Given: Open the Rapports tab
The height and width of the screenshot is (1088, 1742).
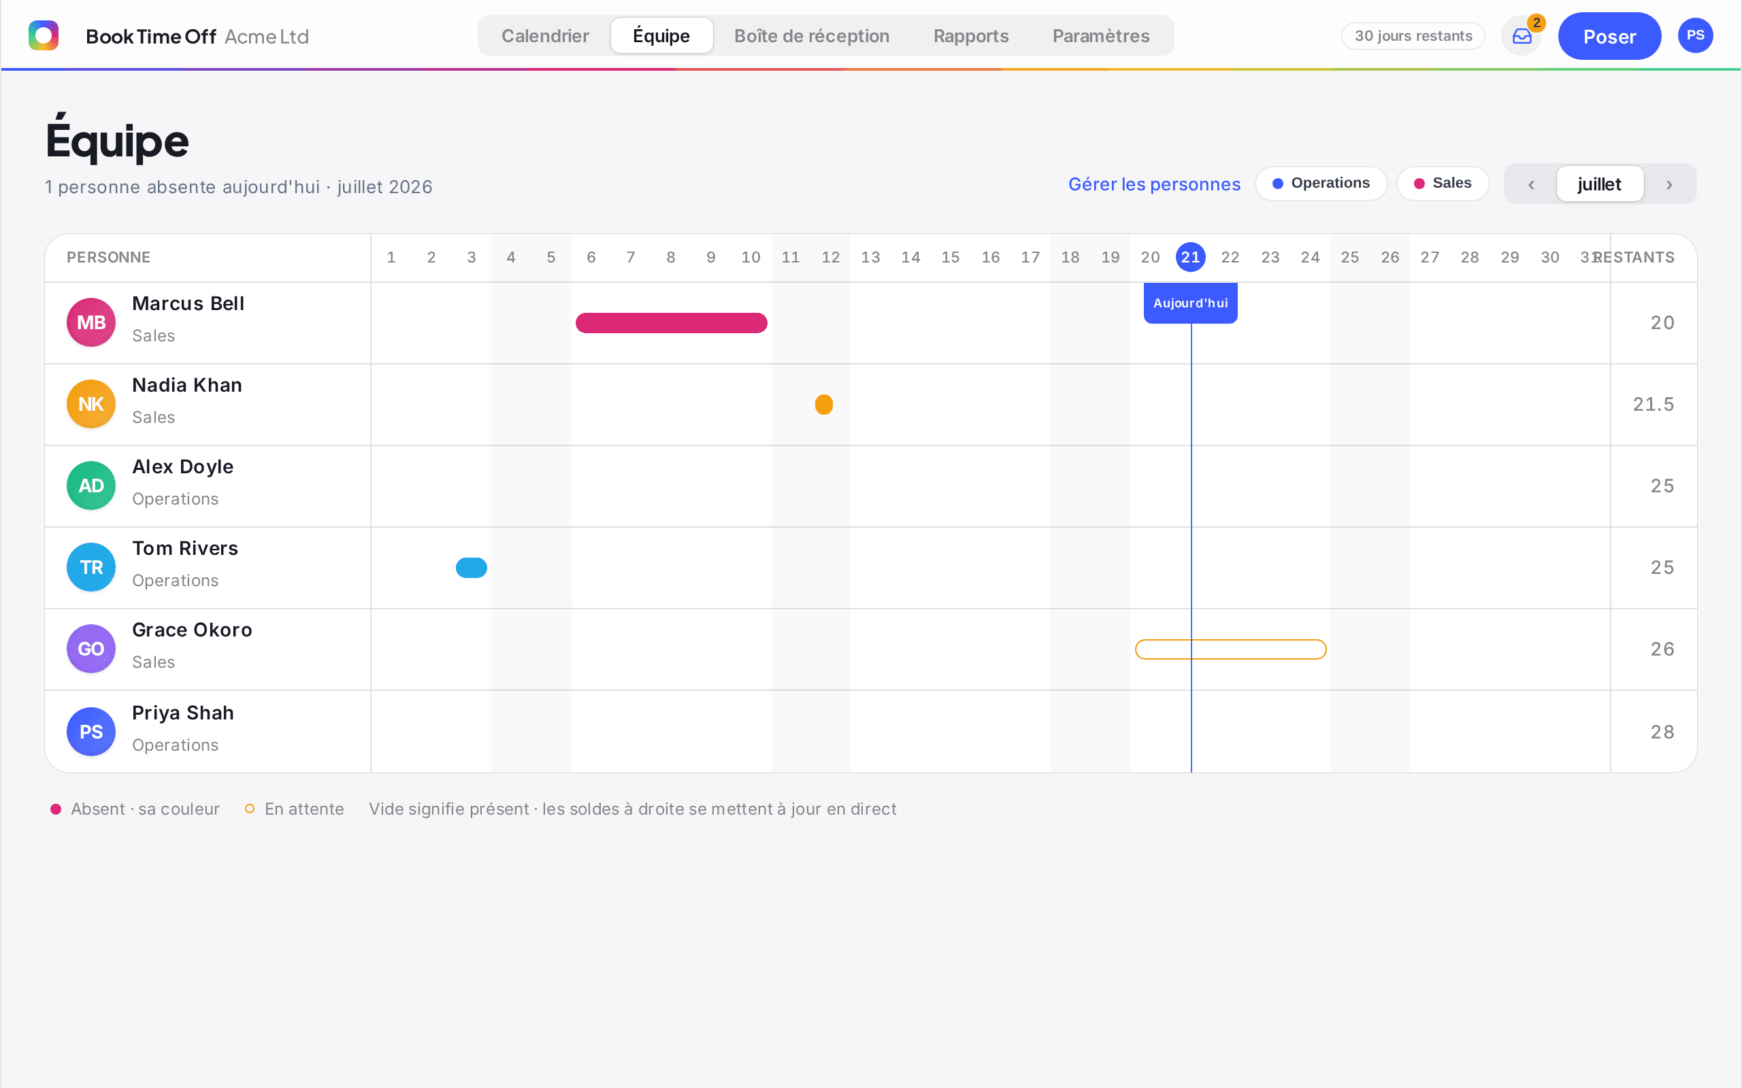Looking at the screenshot, I should (x=970, y=35).
